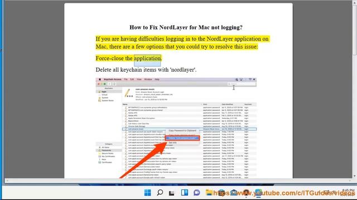
Task: Open taskbar Search magnifier
Action: tap(160, 193)
